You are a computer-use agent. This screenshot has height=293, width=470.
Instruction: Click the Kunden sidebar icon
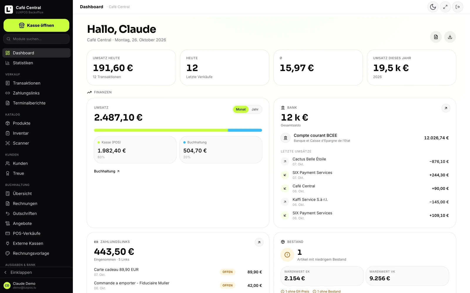pyautogui.click(x=8, y=163)
